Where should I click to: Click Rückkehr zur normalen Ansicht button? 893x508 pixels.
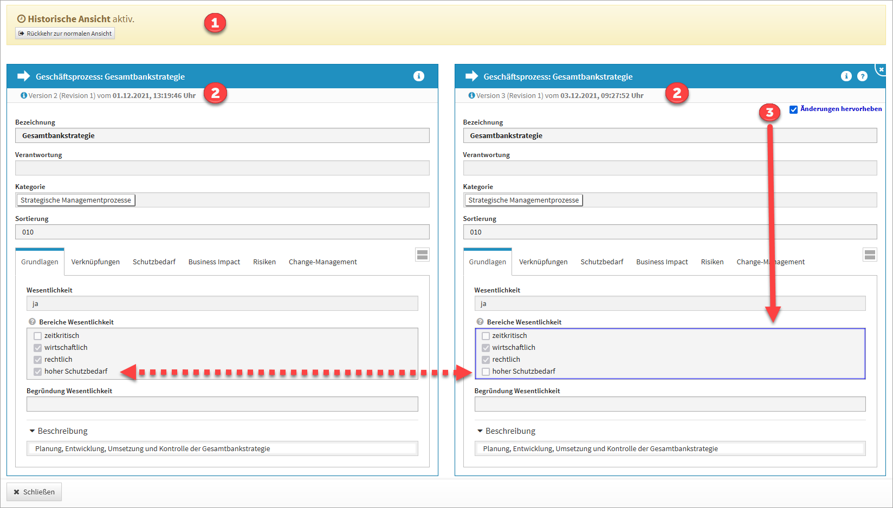65,34
